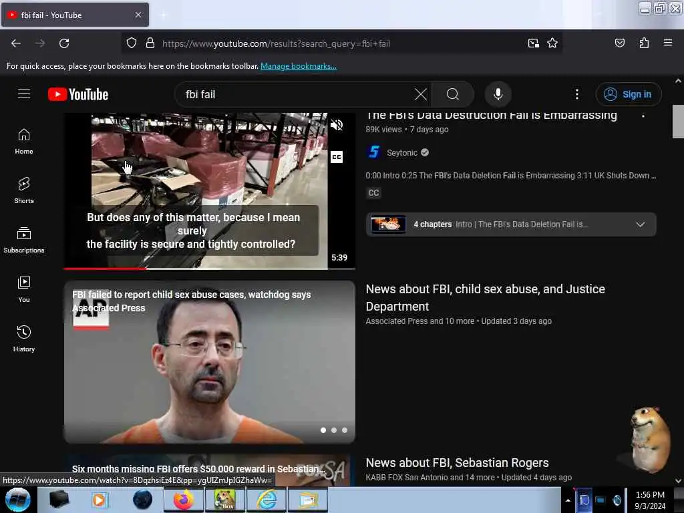Image resolution: width=684 pixels, height=513 pixels.
Task: Open the Windows Start button
Action: click(17, 500)
